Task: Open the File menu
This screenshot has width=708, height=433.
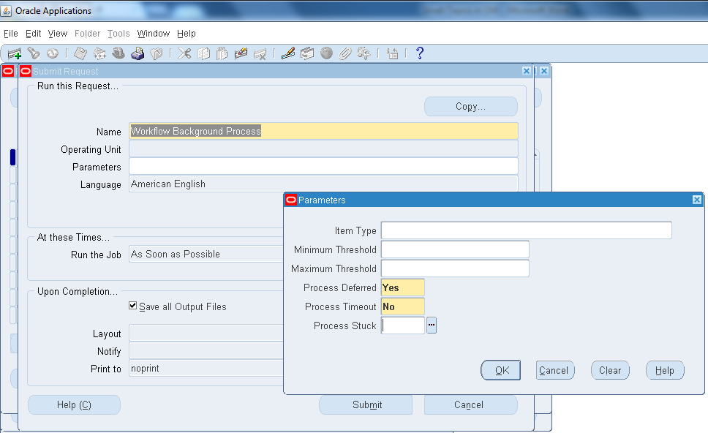Action: (11, 34)
